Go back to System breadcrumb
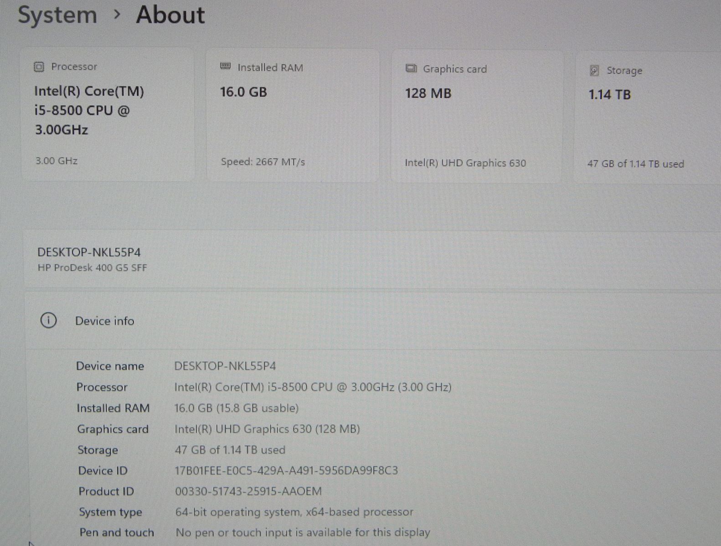 (x=57, y=15)
